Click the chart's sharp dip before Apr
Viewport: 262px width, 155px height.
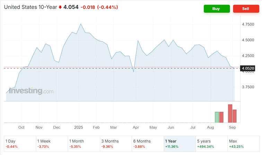pyautogui.click(x=134, y=72)
